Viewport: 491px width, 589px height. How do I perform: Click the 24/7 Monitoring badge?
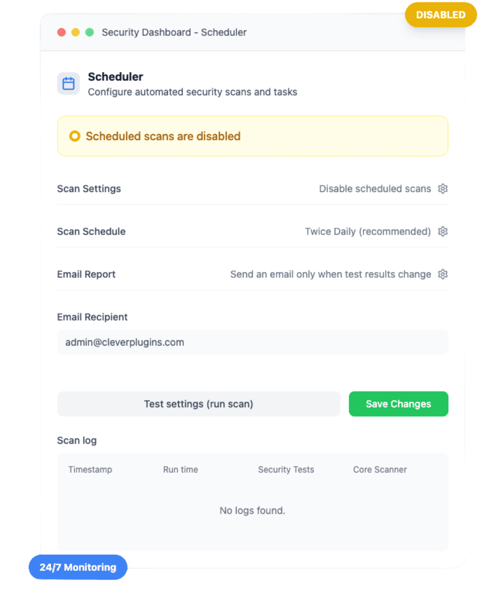[x=78, y=568]
